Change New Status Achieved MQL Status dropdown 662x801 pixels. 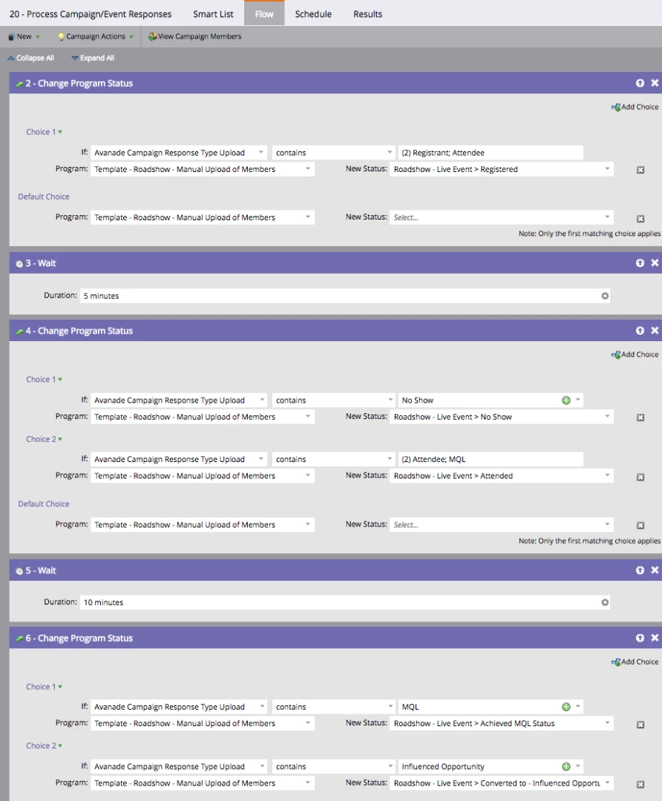click(502, 723)
